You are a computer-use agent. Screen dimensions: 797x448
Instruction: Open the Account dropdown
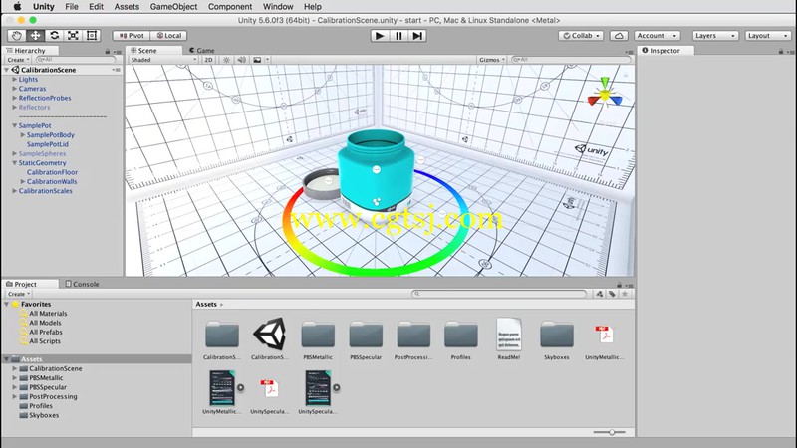657,36
